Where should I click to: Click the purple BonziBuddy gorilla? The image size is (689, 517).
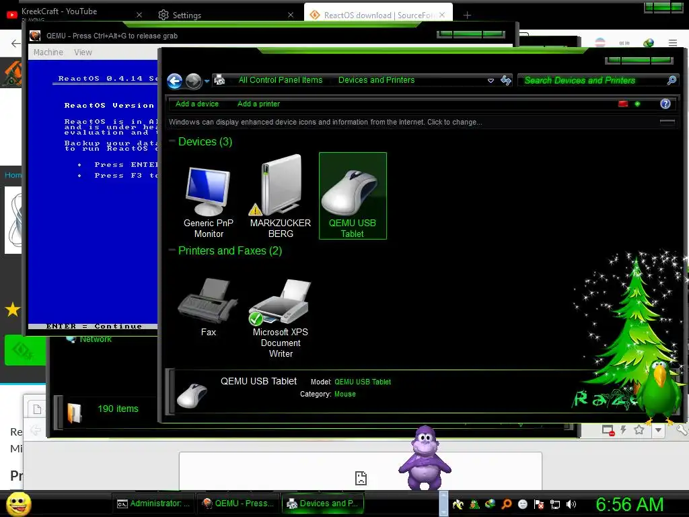pos(425,457)
